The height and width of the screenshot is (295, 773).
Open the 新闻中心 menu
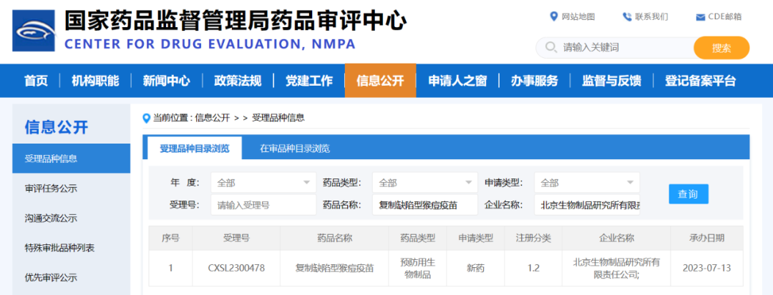click(x=166, y=81)
